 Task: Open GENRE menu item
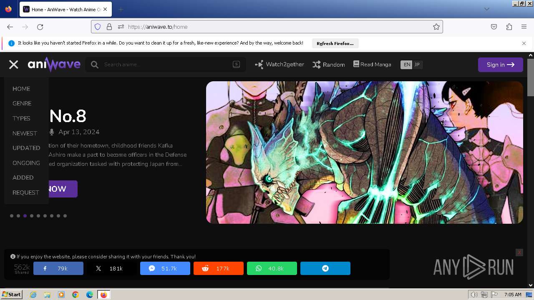22,103
